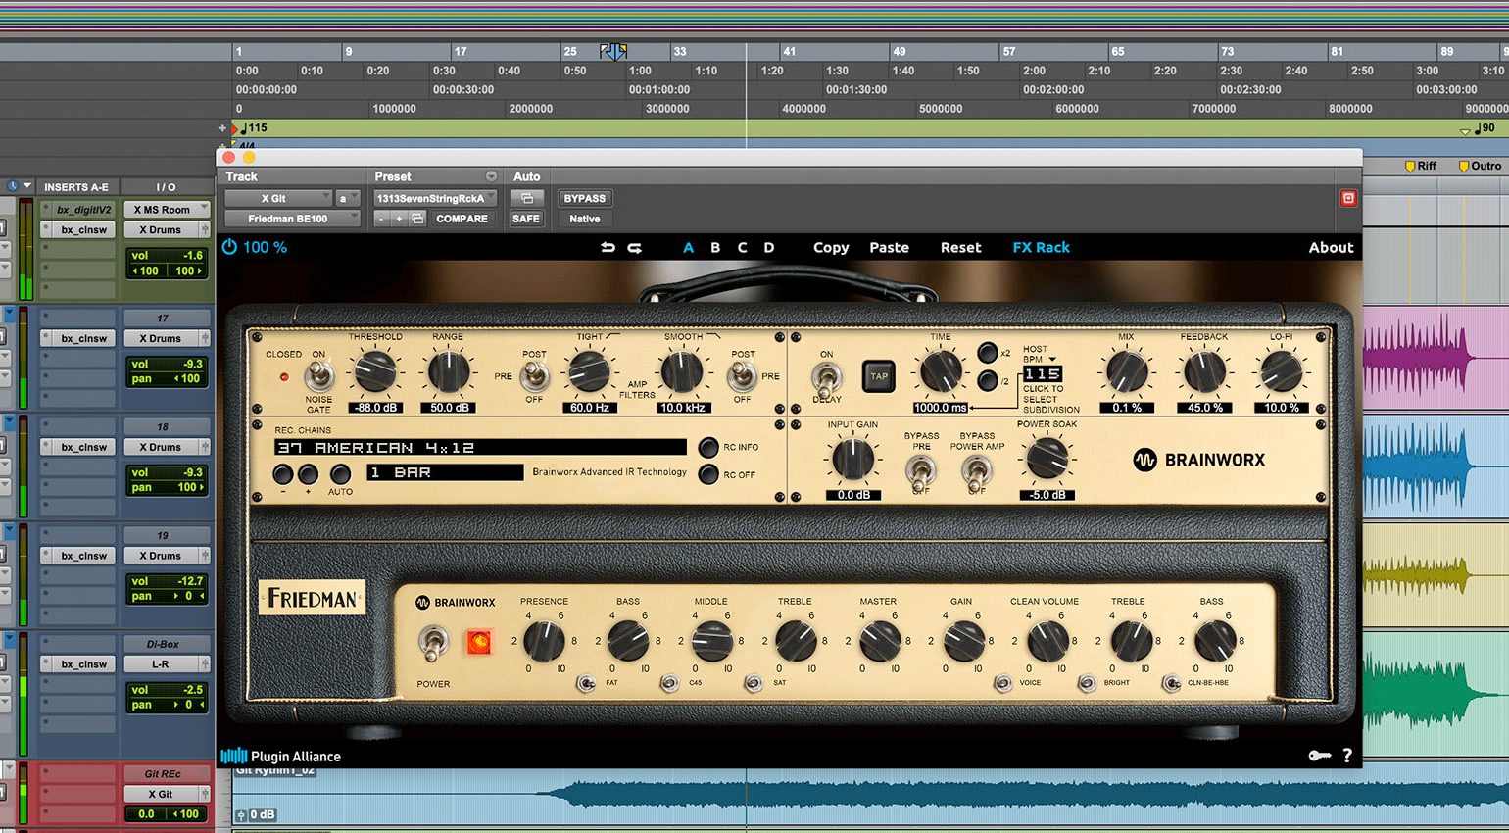Viewport: 1509px width, 833px height.
Task: Click the BYPASS button
Action: pos(585,198)
